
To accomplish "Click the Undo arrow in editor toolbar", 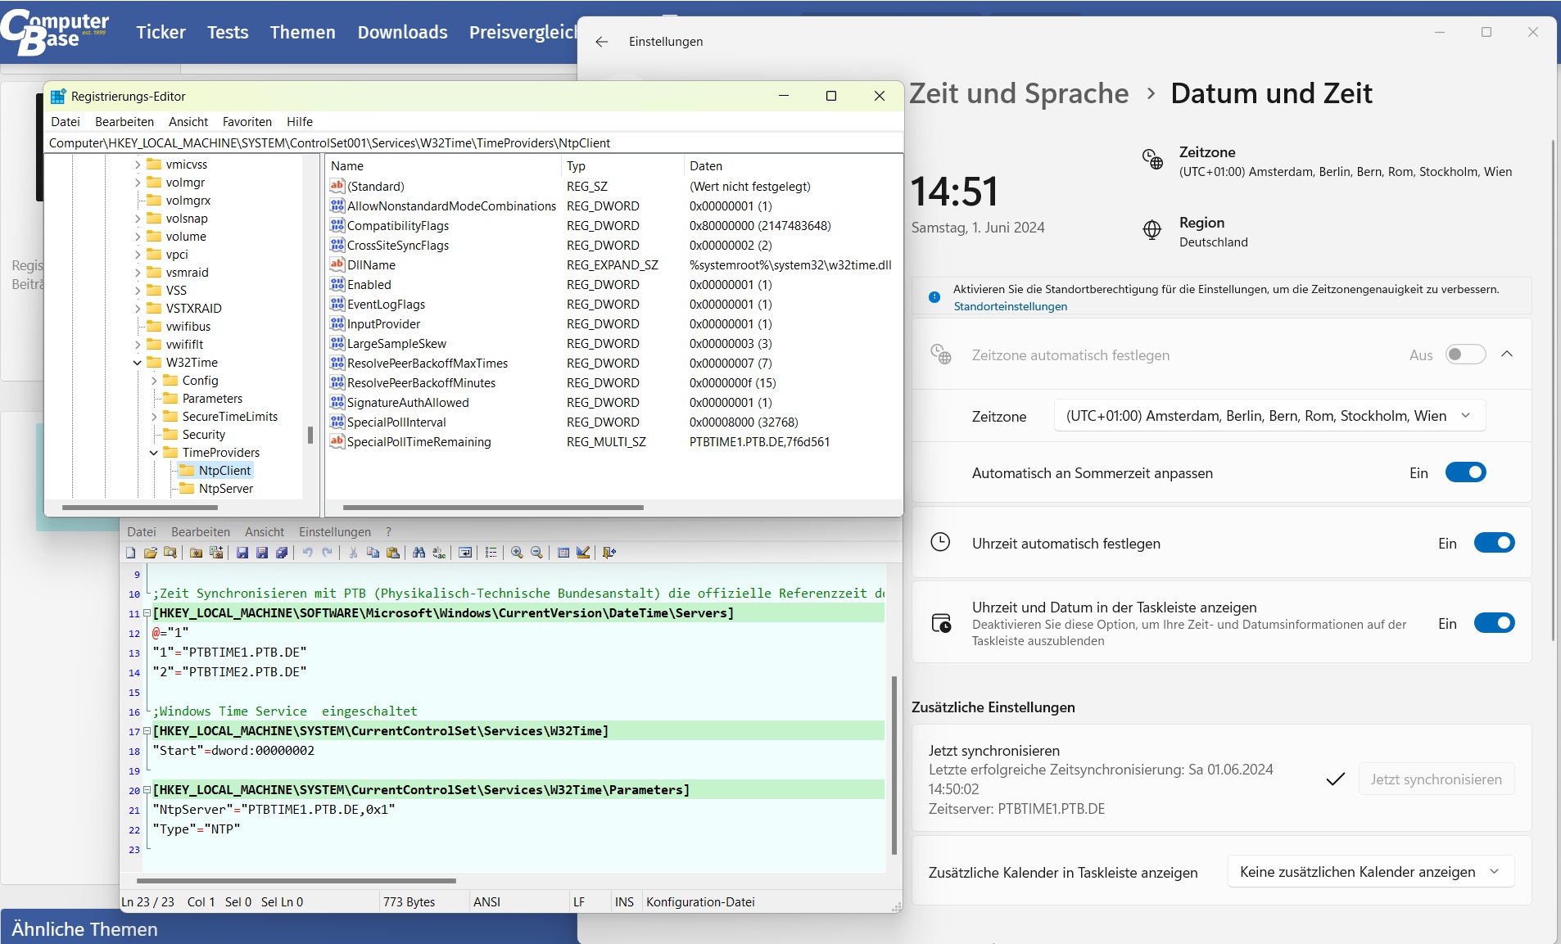I will click(308, 553).
